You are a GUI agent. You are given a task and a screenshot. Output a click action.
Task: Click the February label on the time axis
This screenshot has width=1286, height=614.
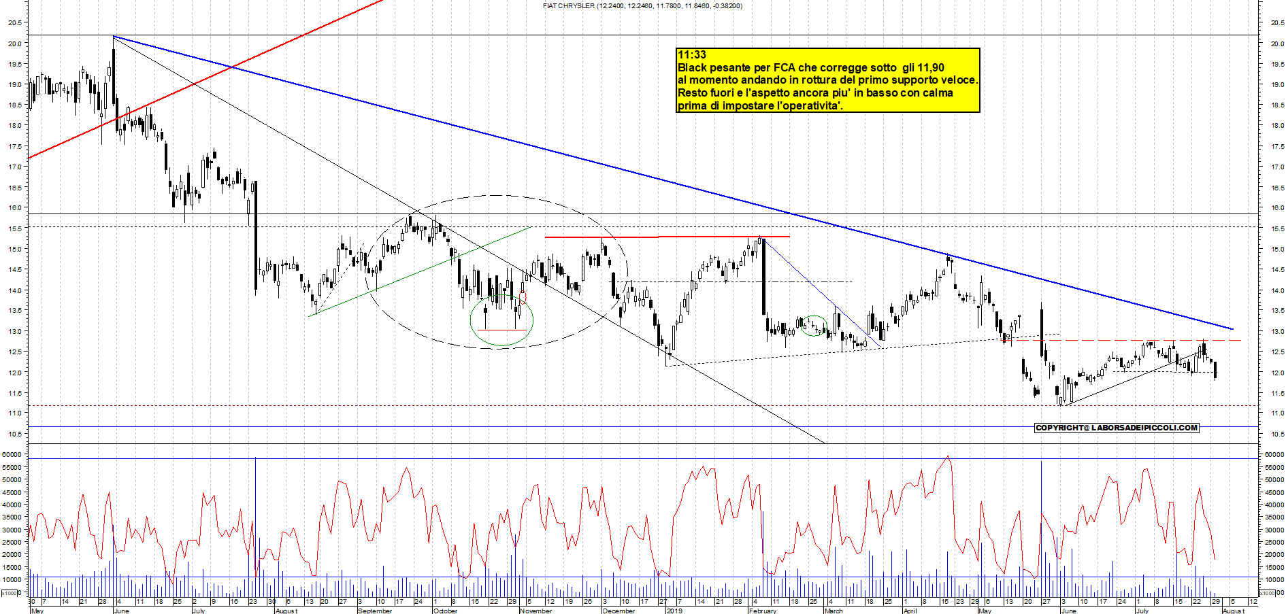(x=762, y=611)
